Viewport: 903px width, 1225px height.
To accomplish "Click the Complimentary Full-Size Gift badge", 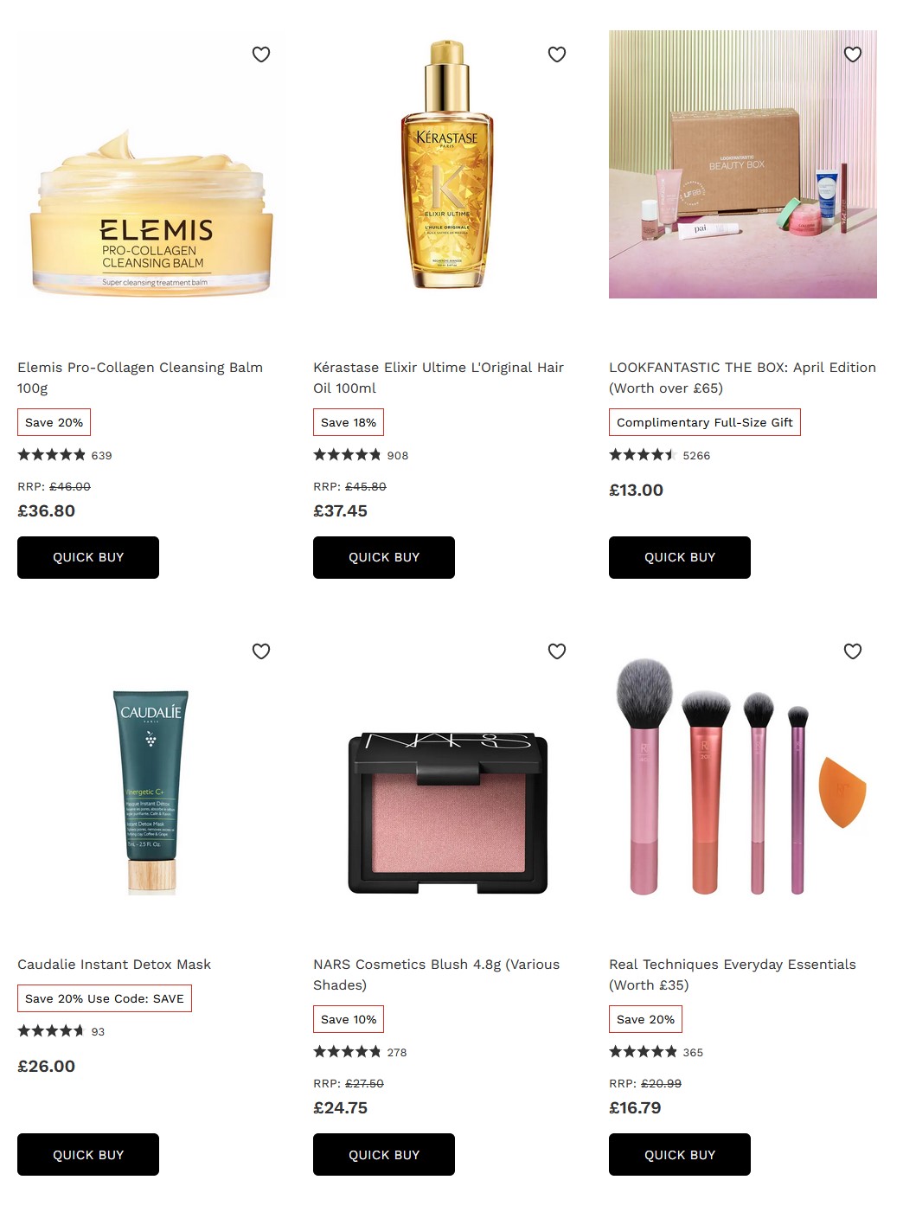I will (x=705, y=422).
